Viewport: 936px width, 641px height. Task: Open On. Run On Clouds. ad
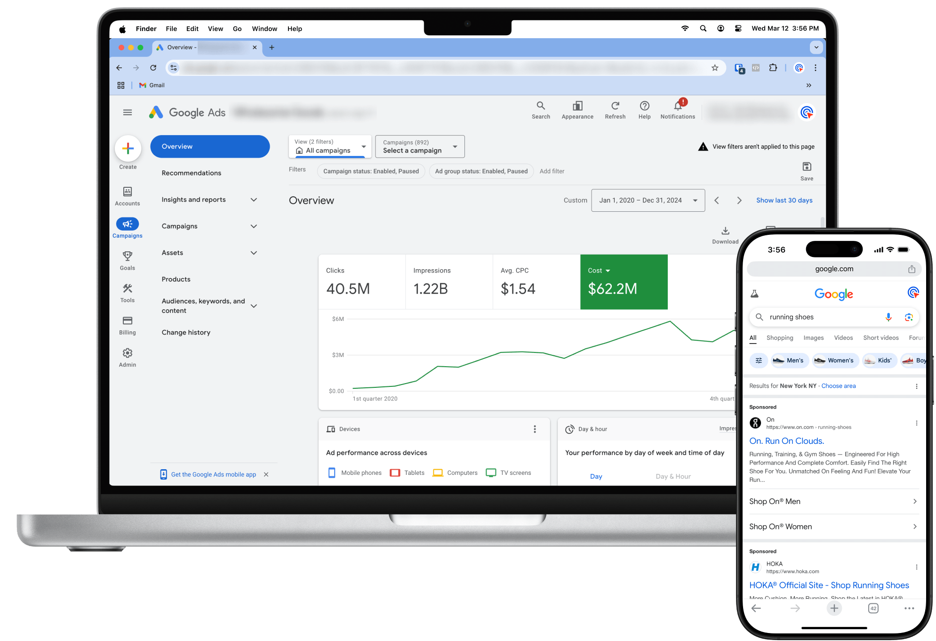pyautogui.click(x=786, y=441)
